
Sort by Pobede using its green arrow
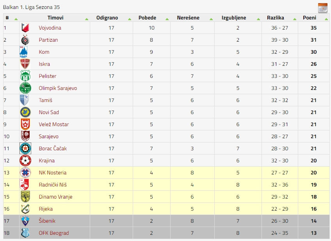pyautogui.click(x=167, y=19)
